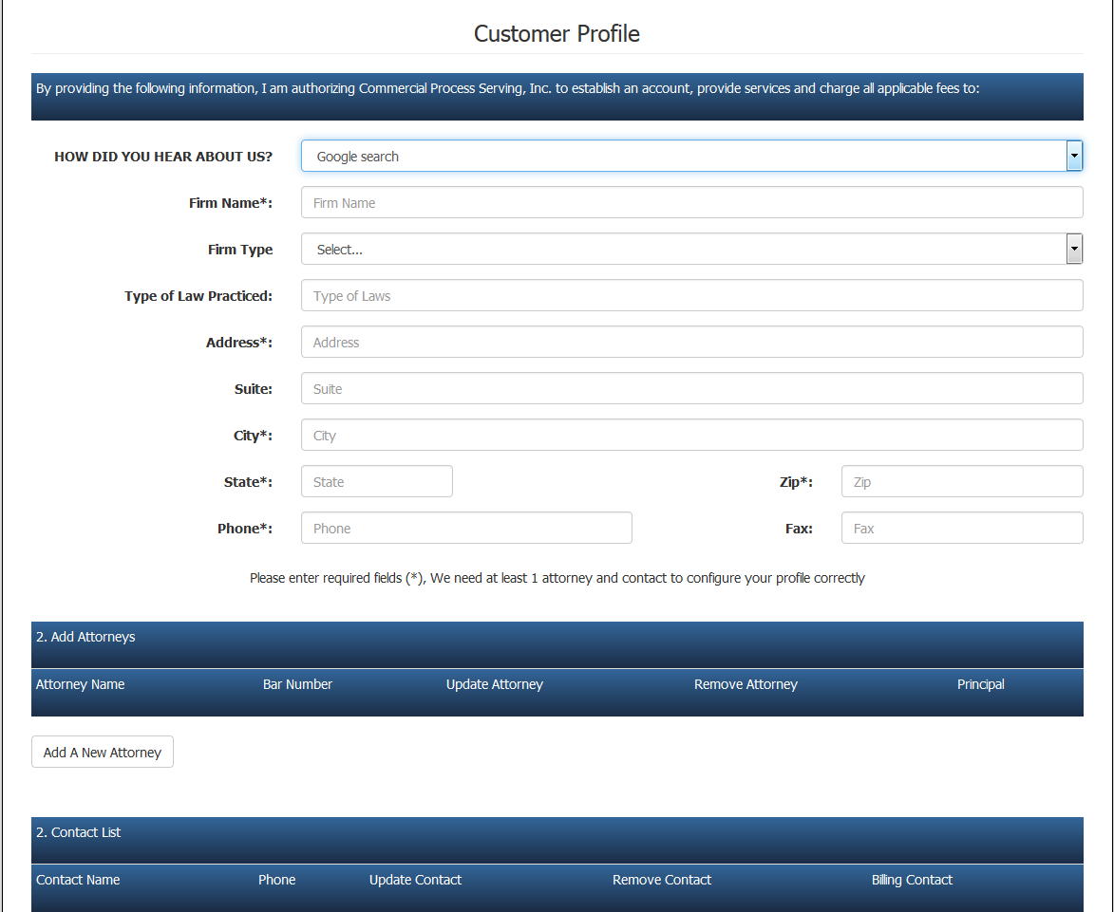Click into the Address field

point(692,342)
